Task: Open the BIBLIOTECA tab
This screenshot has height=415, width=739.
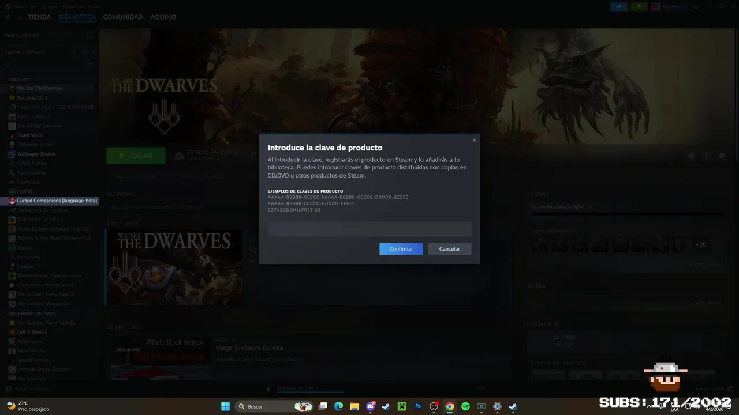Action: (77, 17)
